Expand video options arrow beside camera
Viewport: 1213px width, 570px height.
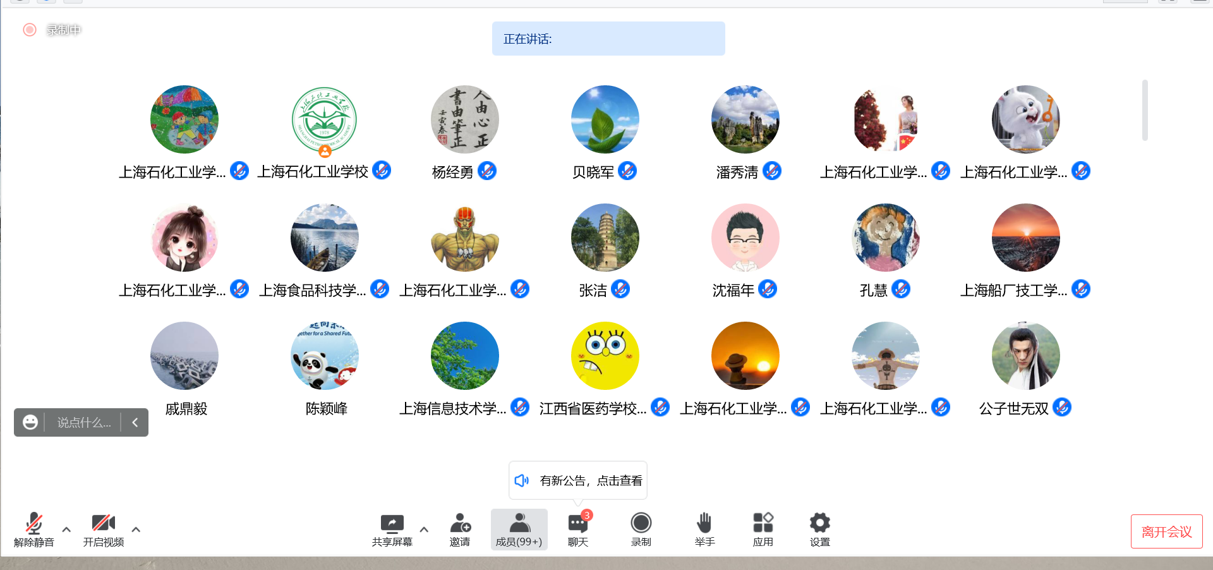136,530
